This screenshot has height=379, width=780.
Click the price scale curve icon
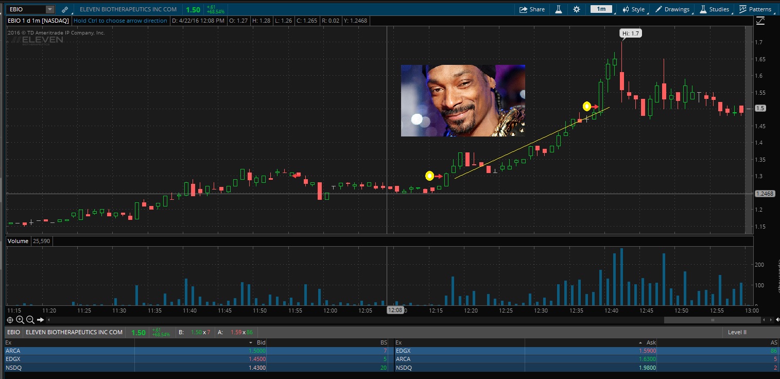coord(760,21)
